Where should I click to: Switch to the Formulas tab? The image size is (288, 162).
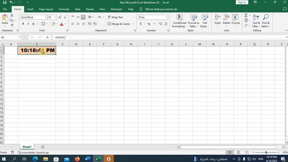(64, 9)
